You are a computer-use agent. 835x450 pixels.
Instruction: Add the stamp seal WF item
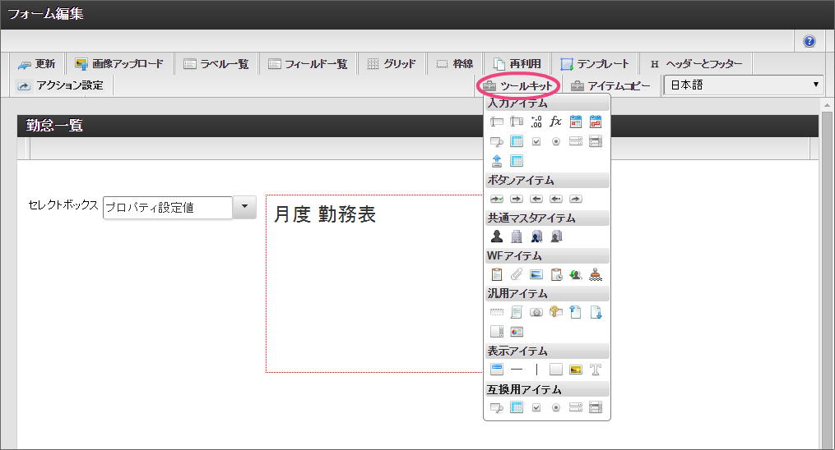(596, 274)
